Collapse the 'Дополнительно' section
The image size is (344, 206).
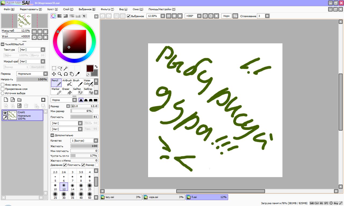click(52, 135)
